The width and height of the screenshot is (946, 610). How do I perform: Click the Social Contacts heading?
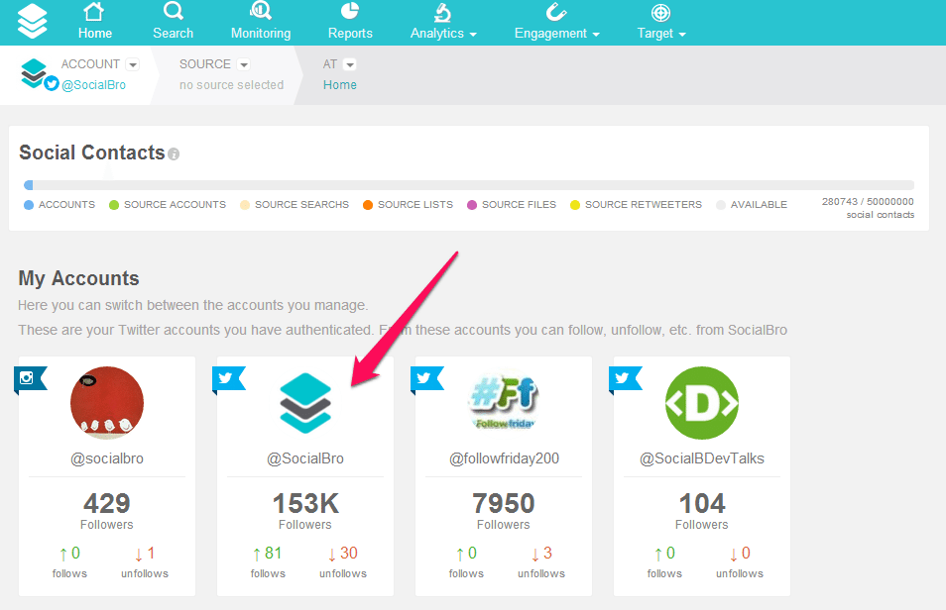(x=91, y=152)
